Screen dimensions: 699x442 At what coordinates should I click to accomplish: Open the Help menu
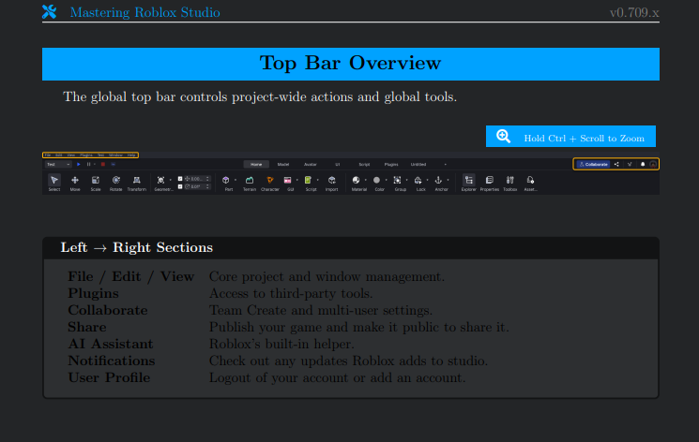[131, 155]
